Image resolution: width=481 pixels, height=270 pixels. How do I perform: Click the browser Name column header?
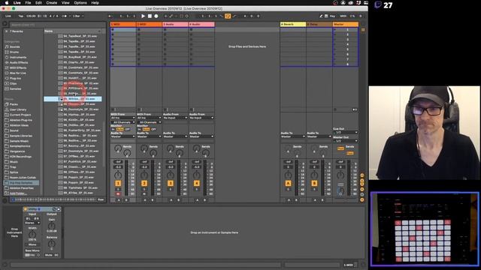72,31
